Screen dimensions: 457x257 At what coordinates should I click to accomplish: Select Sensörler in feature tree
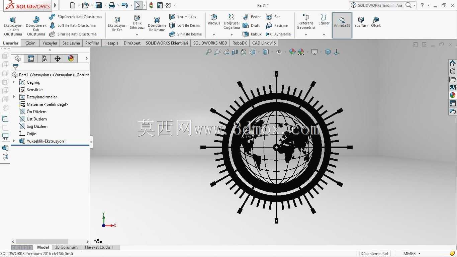tap(35, 90)
